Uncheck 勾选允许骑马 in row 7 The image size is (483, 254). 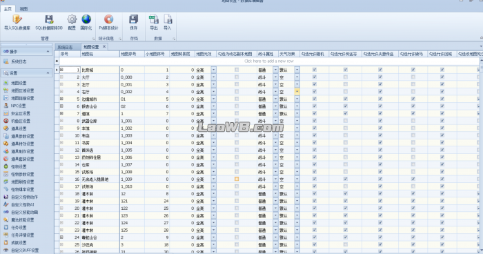[x=413, y=113]
